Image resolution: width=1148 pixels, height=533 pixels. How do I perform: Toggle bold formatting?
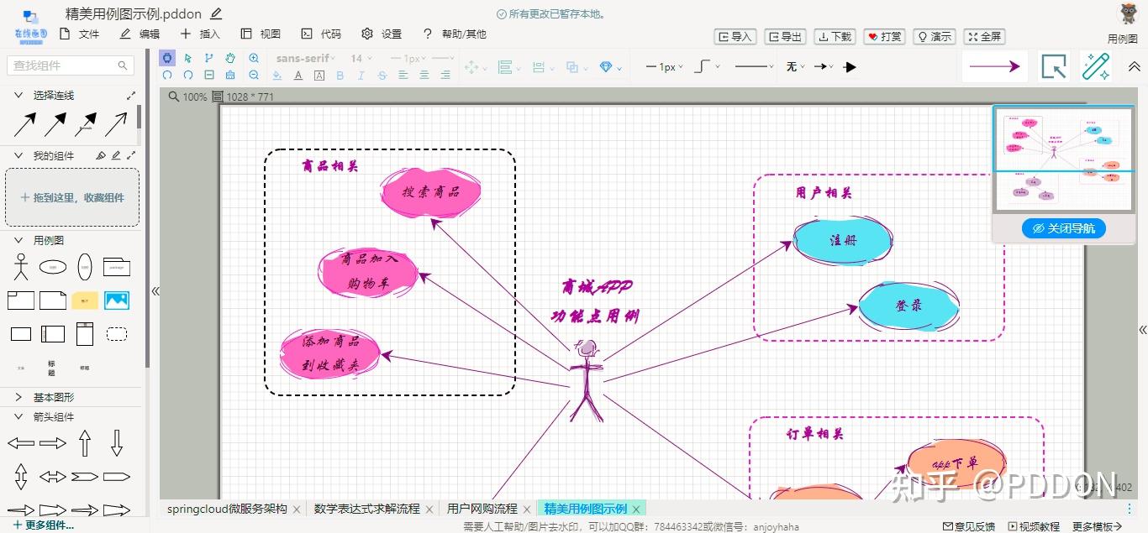(x=340, y=75)
